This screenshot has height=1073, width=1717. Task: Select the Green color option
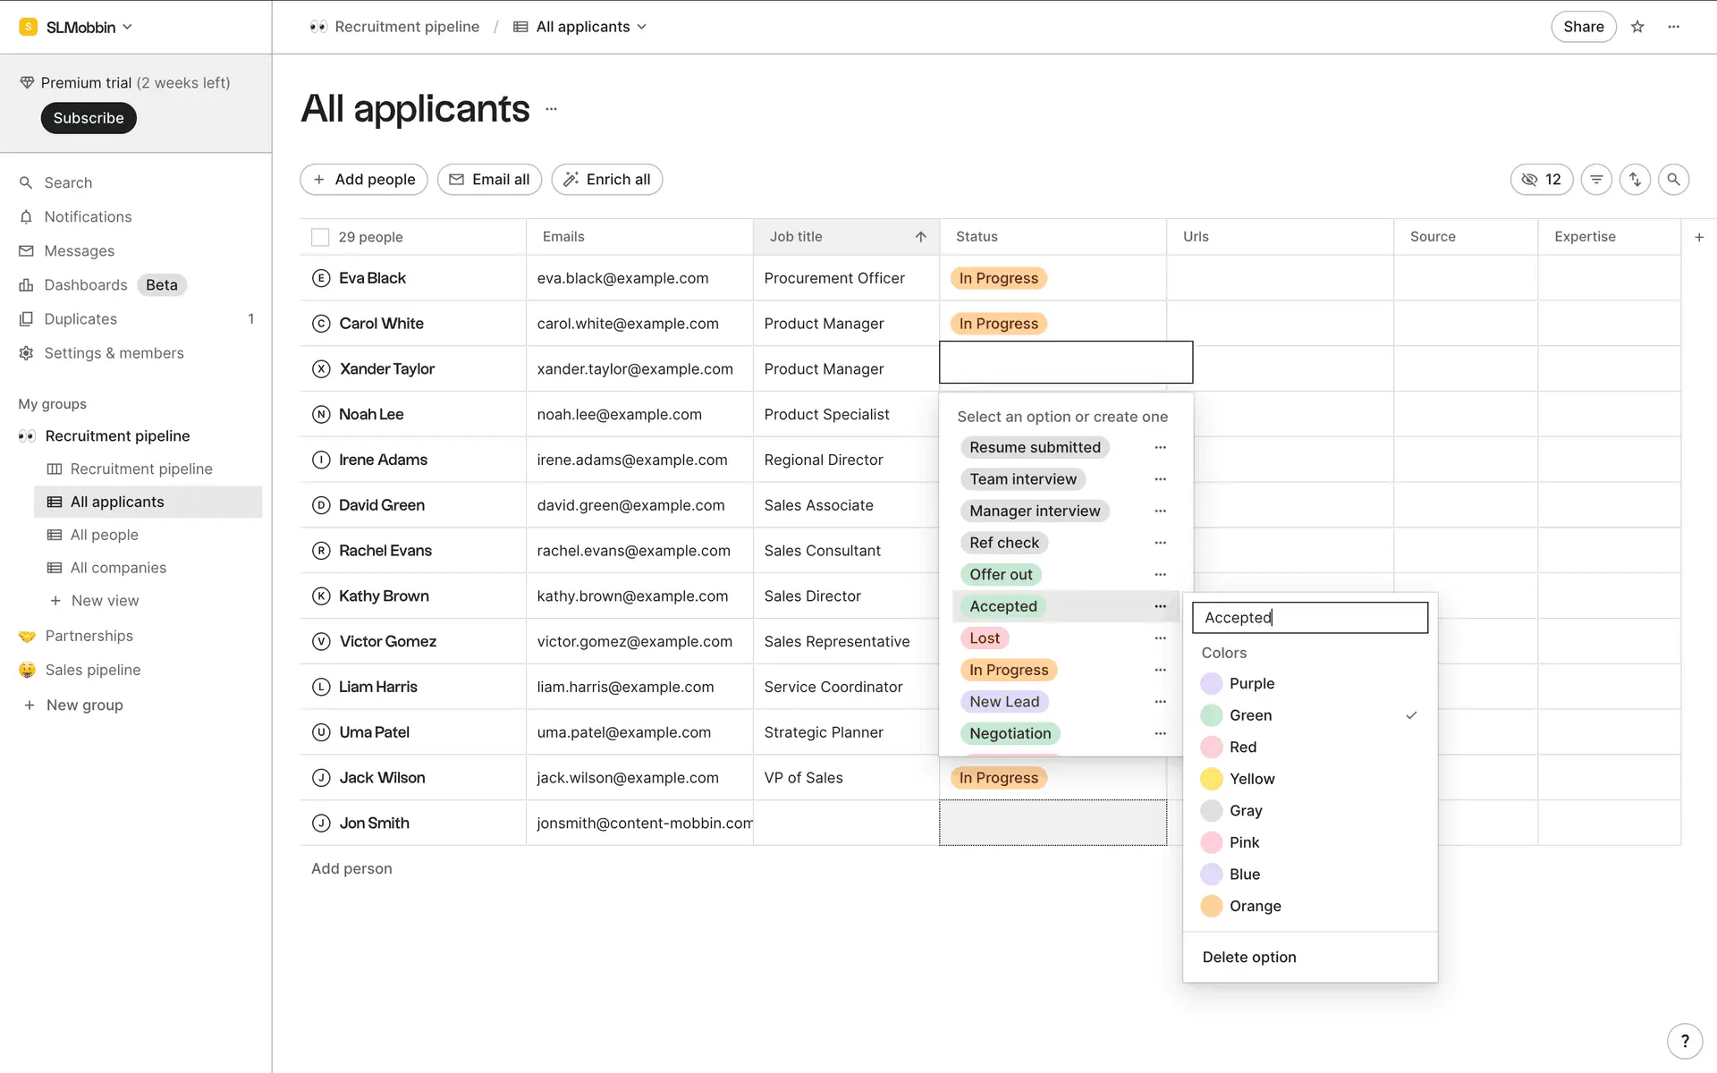[1250, 715]
